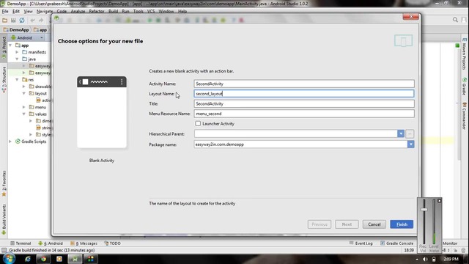Toggle the Launcher Activity checkbox
The height and width of the screenshot is (264, 469).
tap(198, 124)
